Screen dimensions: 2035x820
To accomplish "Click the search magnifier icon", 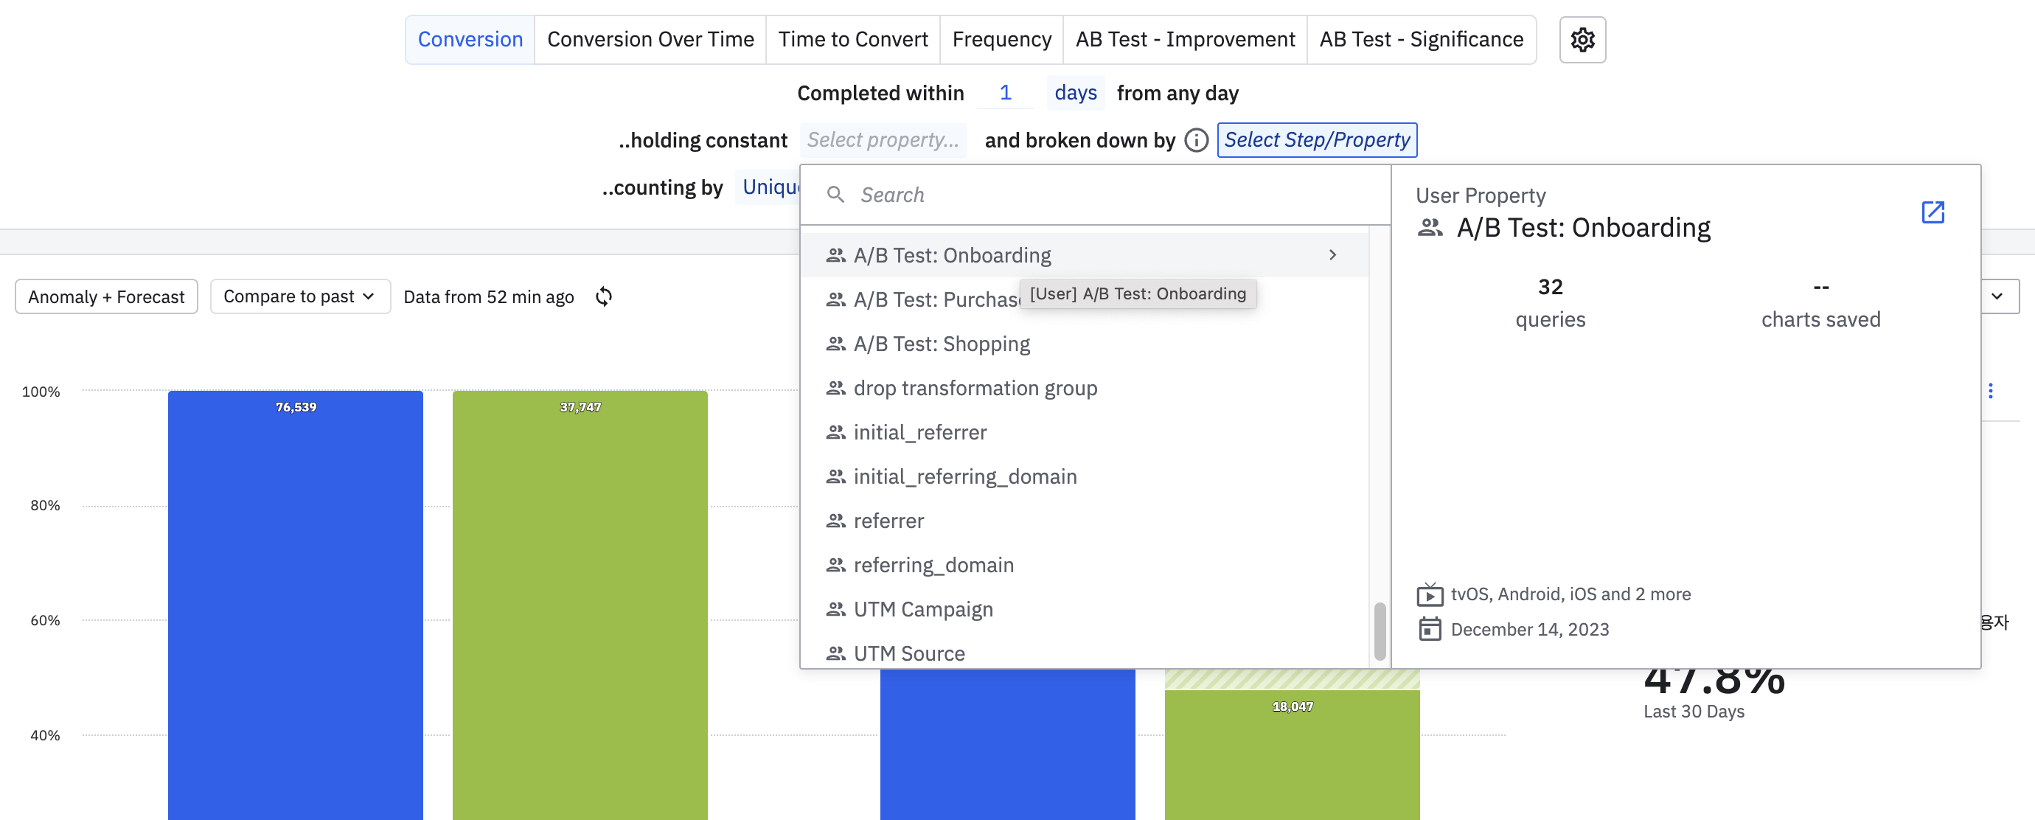I will [835, 195].
